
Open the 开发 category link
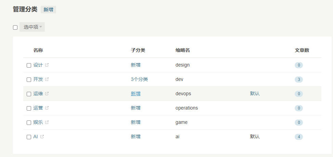tap(38, 79)
